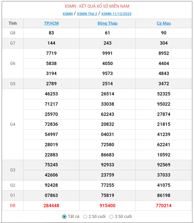The height and width of the screenshot is (223, 194).
Task: Click the G5 result 3472 for Cà Mau
Action: pyautogui.click(x=164, y=84)
